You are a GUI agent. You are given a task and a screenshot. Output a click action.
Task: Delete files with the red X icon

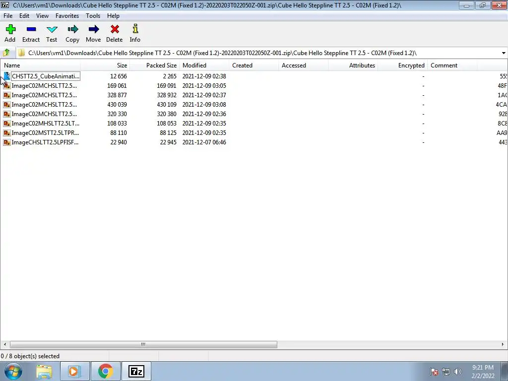click(115, 29)
